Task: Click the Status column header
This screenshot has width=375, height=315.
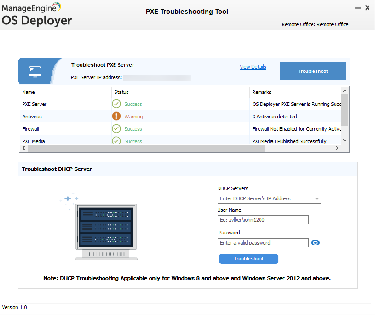Action: (x=121, y=92)
